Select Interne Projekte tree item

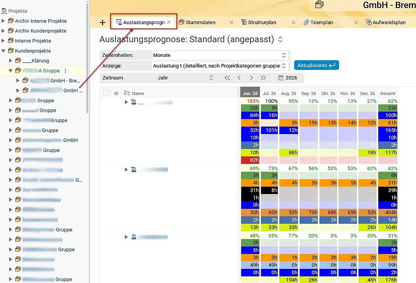pos(33,41)
